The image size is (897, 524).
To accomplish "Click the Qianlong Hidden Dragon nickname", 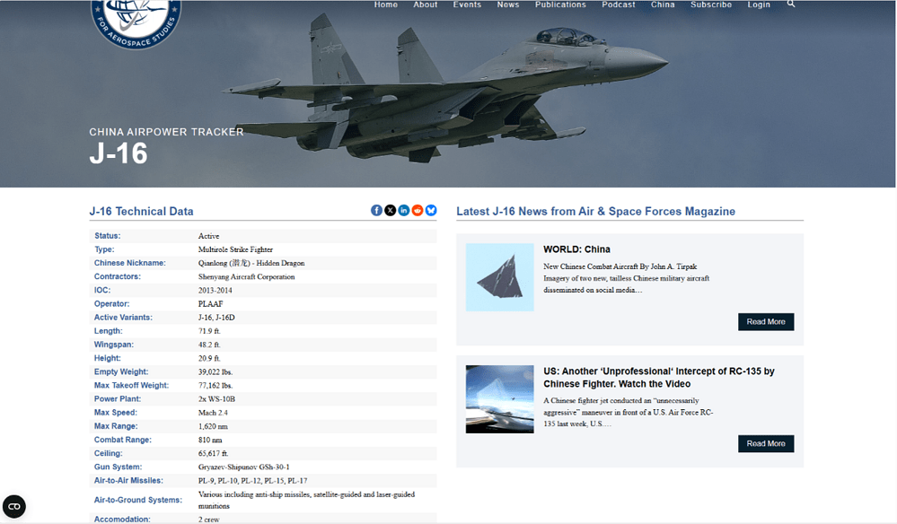I will click(x=251, y=263).
